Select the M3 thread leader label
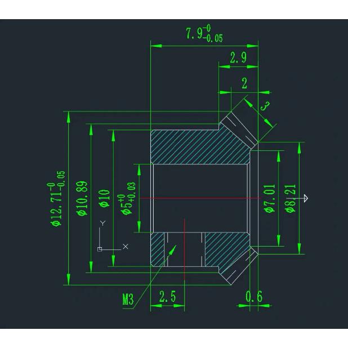The width and height of the screenshot is (348, 348). click(128, 299)
